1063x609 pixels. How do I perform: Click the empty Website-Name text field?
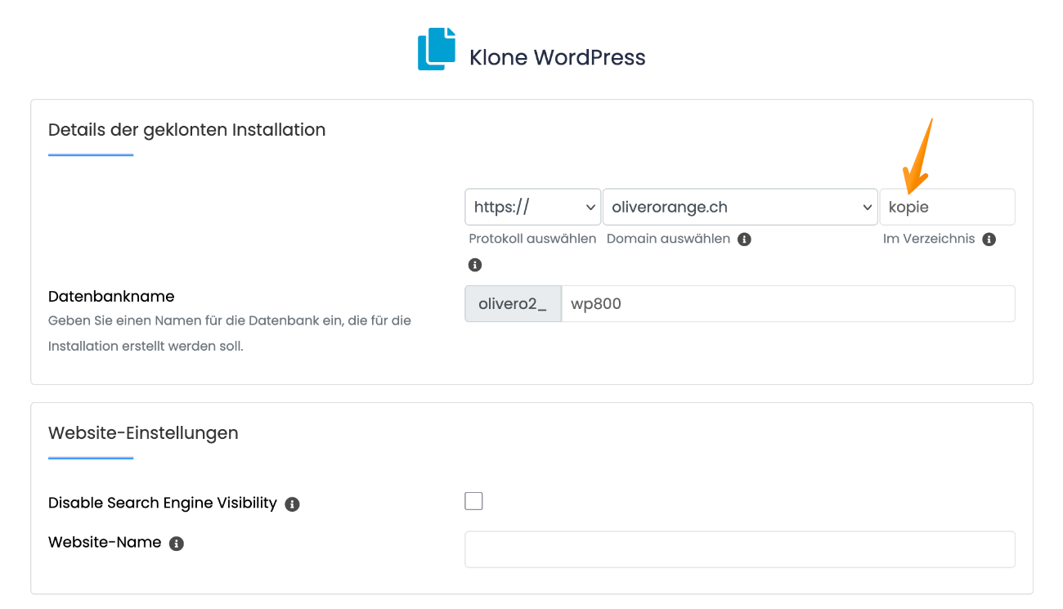pos(739,549)
